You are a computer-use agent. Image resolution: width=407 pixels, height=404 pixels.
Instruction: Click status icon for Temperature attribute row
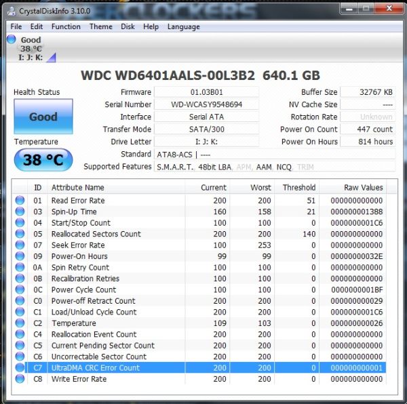pyautogui.click(x=20, y=323)
